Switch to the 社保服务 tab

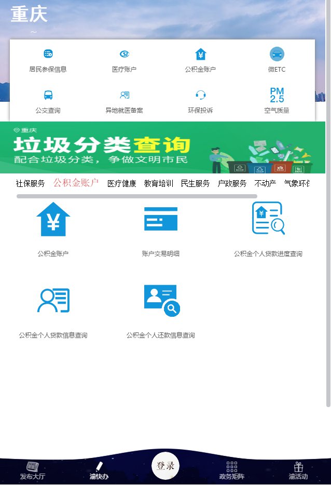point(30,183)
